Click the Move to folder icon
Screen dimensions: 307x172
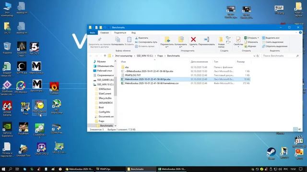point(167,39)
